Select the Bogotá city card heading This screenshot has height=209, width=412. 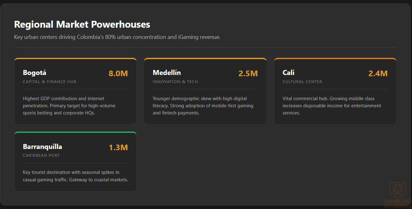(35, 73)
